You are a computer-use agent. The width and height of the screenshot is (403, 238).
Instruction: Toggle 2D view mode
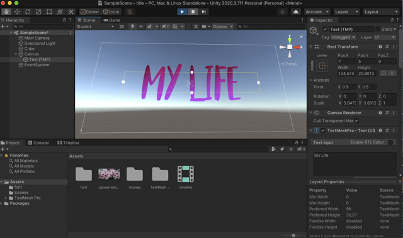[x=122, y=26]
